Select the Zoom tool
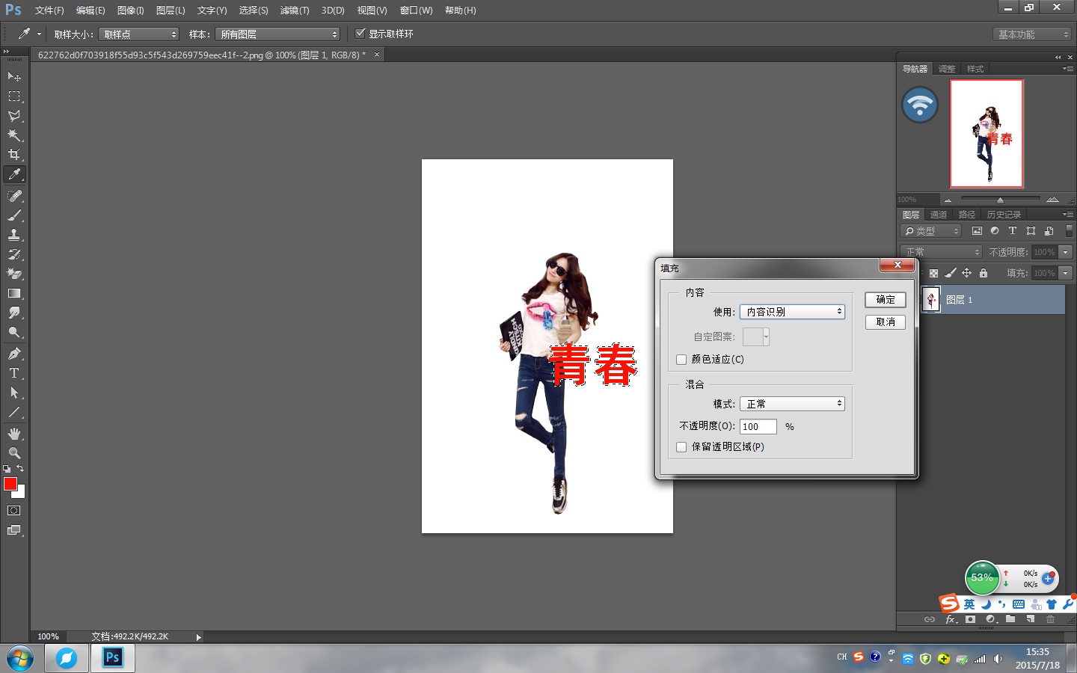 pyautogui.click(x=14, y=453)
